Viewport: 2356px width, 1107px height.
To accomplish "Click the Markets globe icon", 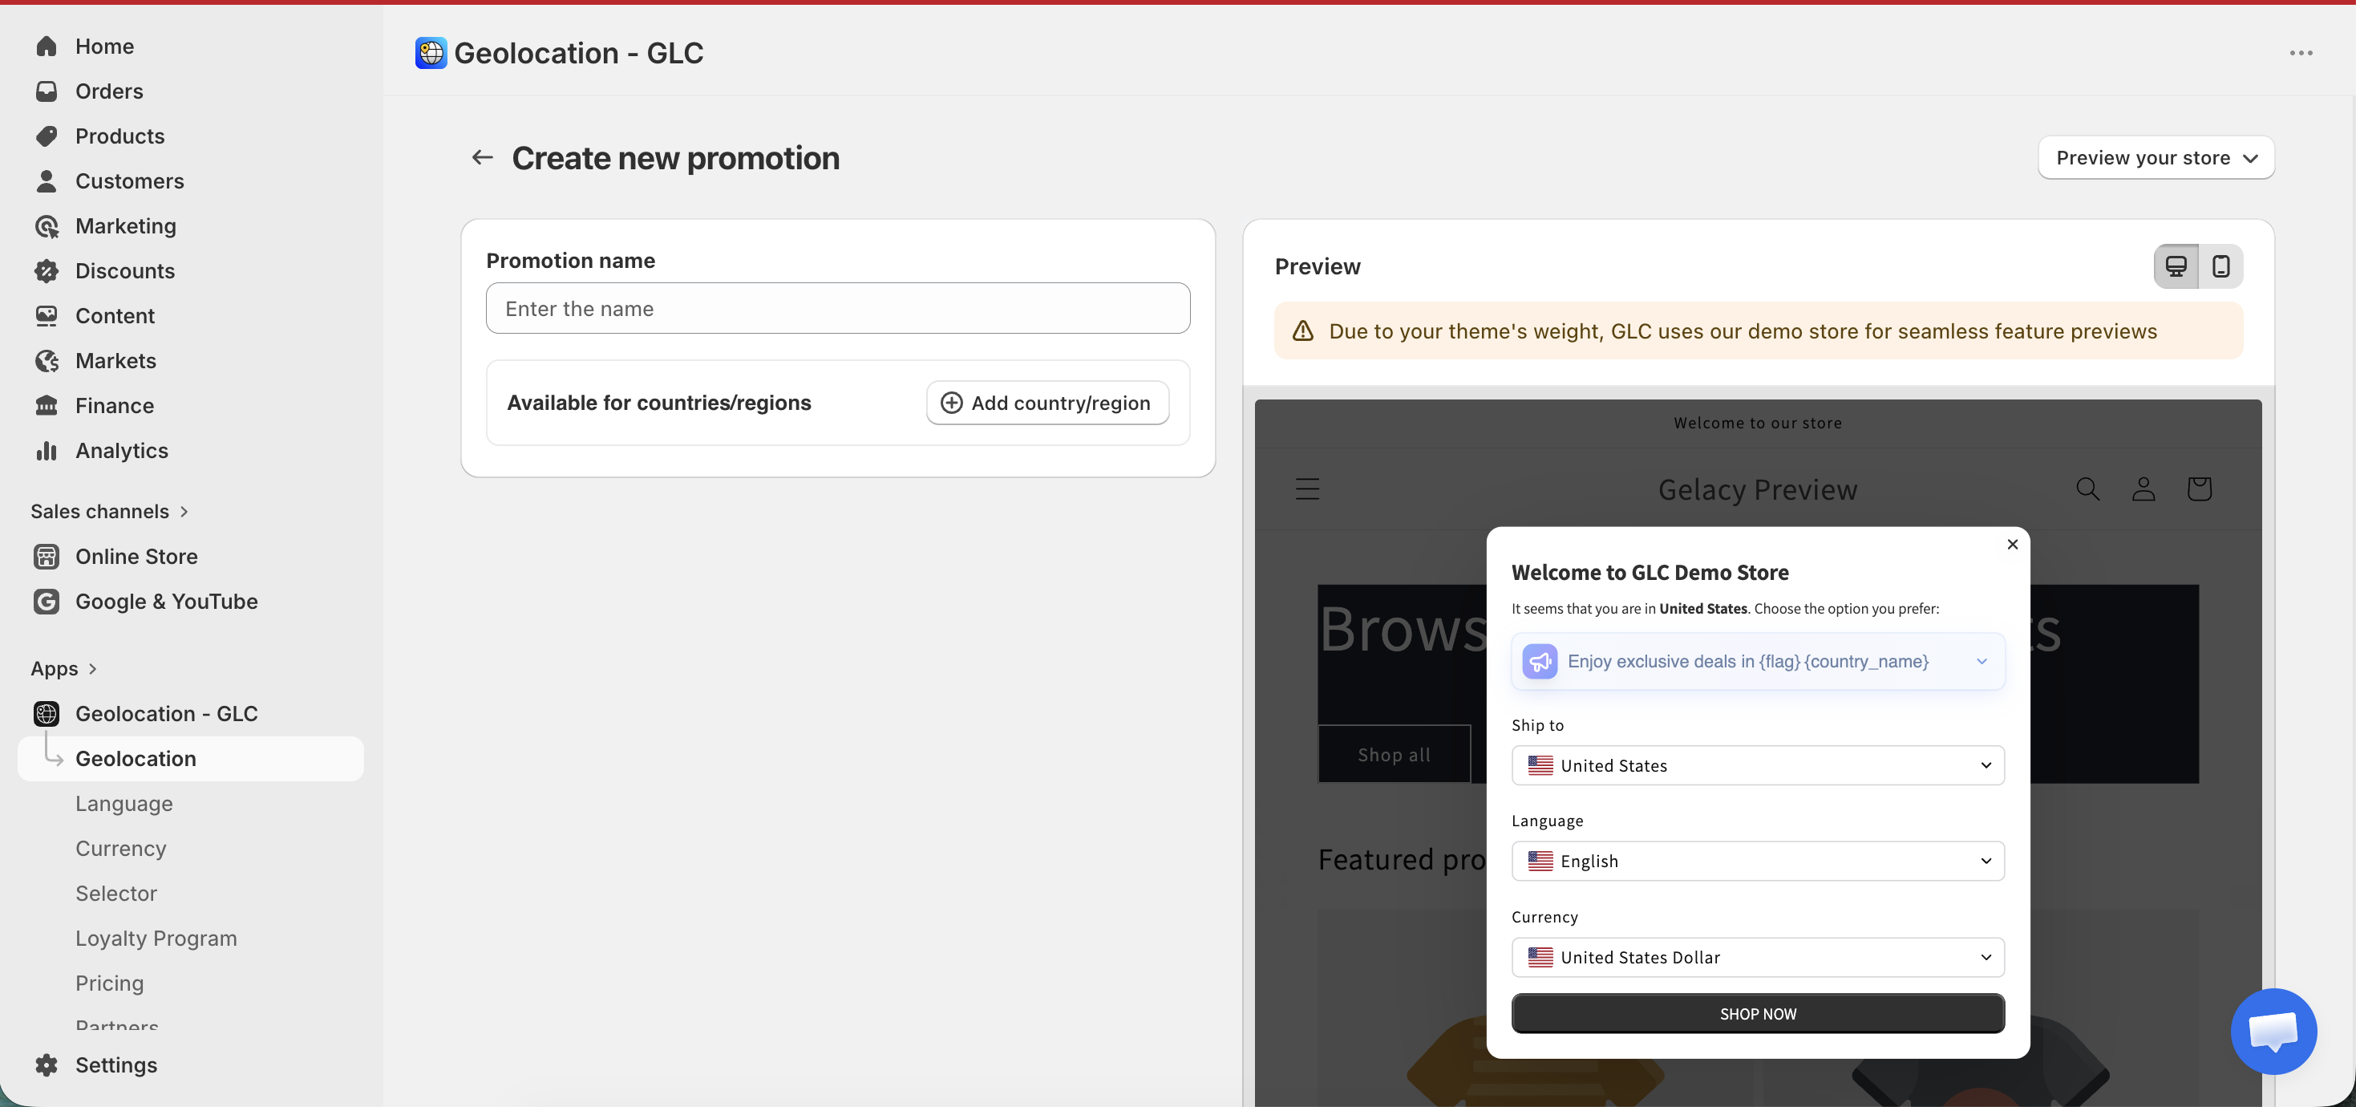I will 47,360.
